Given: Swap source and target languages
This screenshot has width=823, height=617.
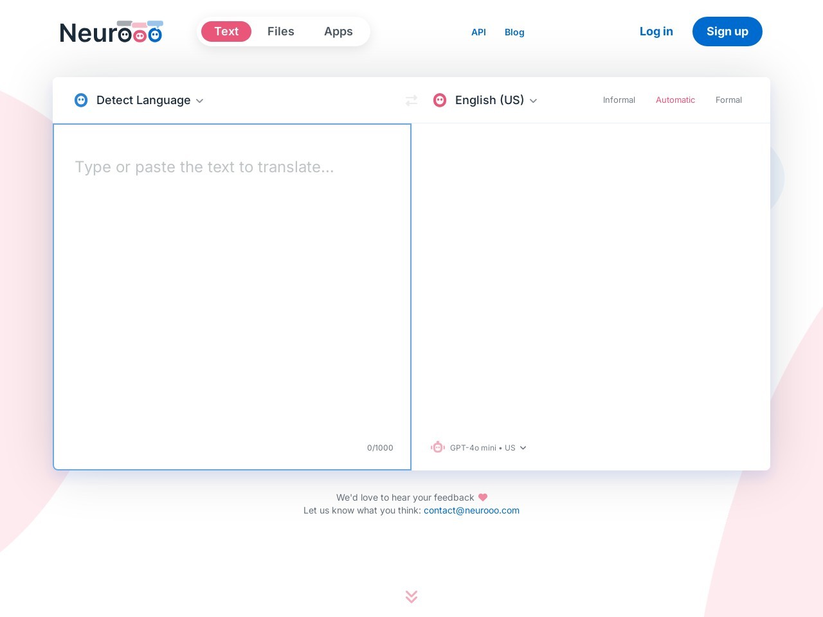Looking at the screenshot, I should coord(411,100).
